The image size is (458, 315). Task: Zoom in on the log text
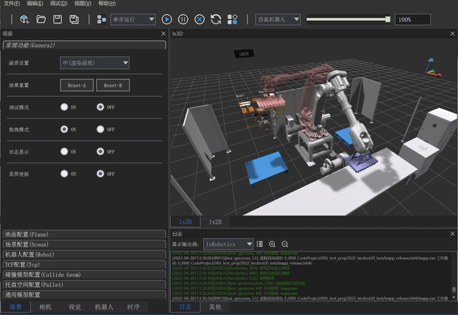coord(273,244)
